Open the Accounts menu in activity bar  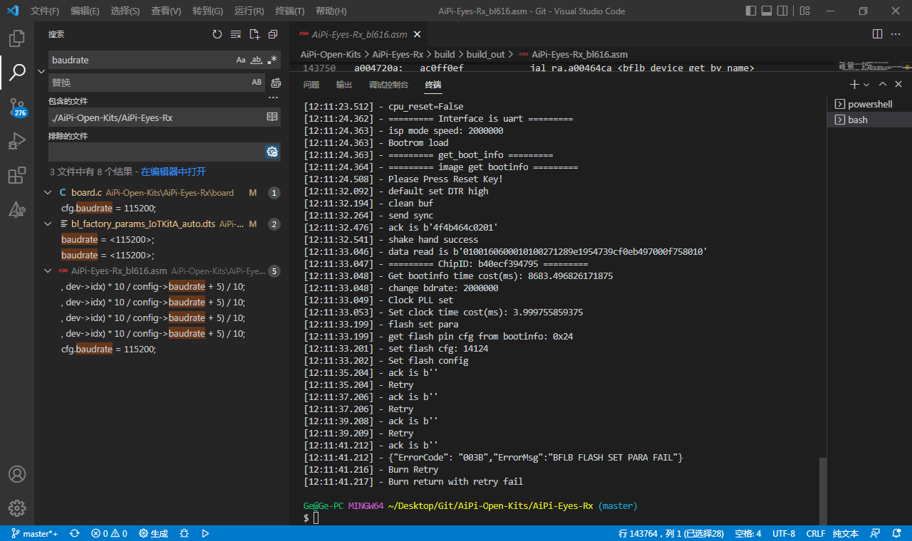click(x=17, y=474)
